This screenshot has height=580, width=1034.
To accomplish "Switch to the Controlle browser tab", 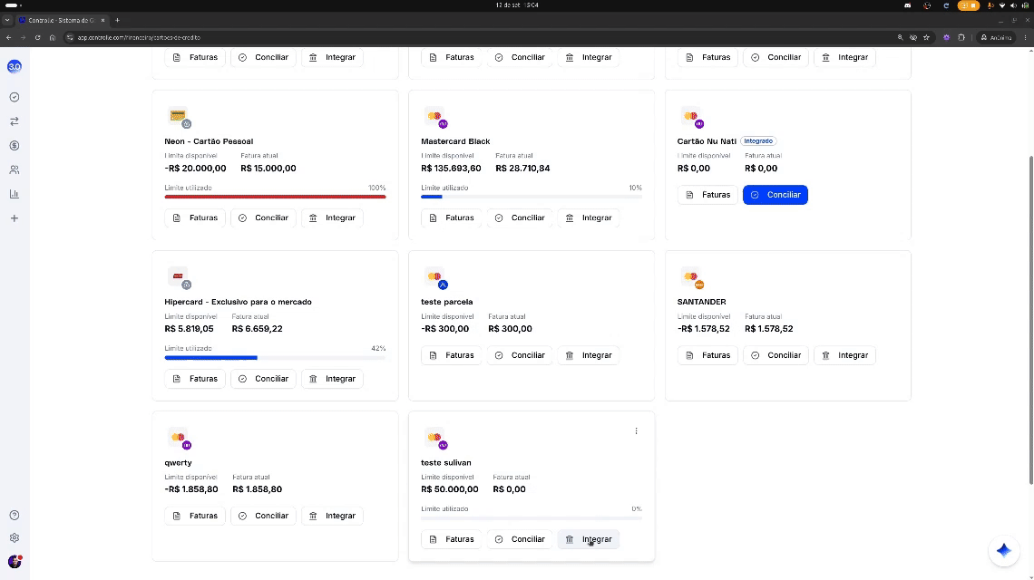I will 61,21.
